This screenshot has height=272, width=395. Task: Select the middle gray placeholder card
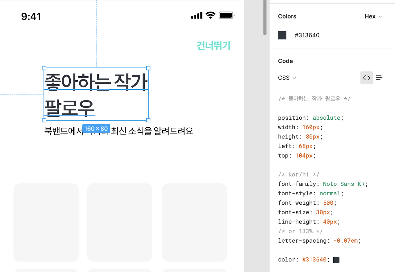[119, 222]
